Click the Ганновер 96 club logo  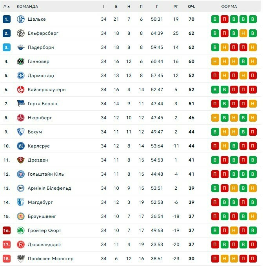[x=21, y=61]
